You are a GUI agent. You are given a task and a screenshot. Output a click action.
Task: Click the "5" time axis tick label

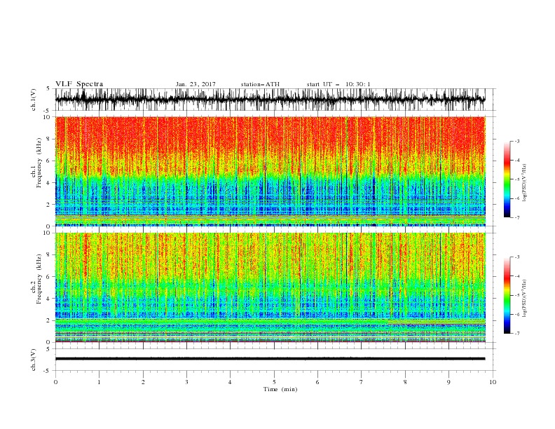[274, 382]
